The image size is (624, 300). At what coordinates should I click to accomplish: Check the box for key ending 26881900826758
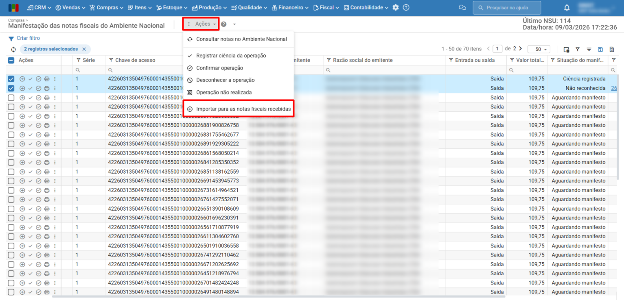(11, 125)
